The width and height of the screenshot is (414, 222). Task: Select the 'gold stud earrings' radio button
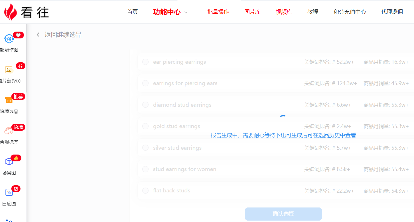click(145, 126)
